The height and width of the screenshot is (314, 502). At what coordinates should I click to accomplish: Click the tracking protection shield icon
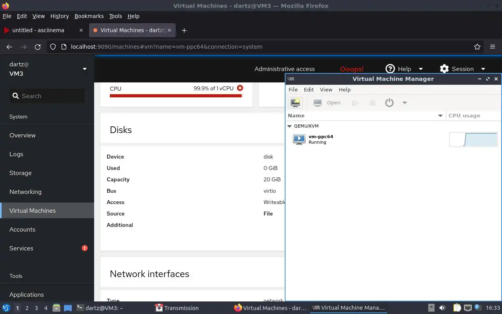tap(53, 47)
